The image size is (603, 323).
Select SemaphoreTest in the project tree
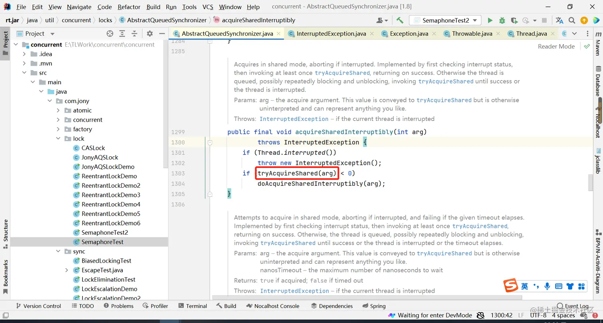102,242
